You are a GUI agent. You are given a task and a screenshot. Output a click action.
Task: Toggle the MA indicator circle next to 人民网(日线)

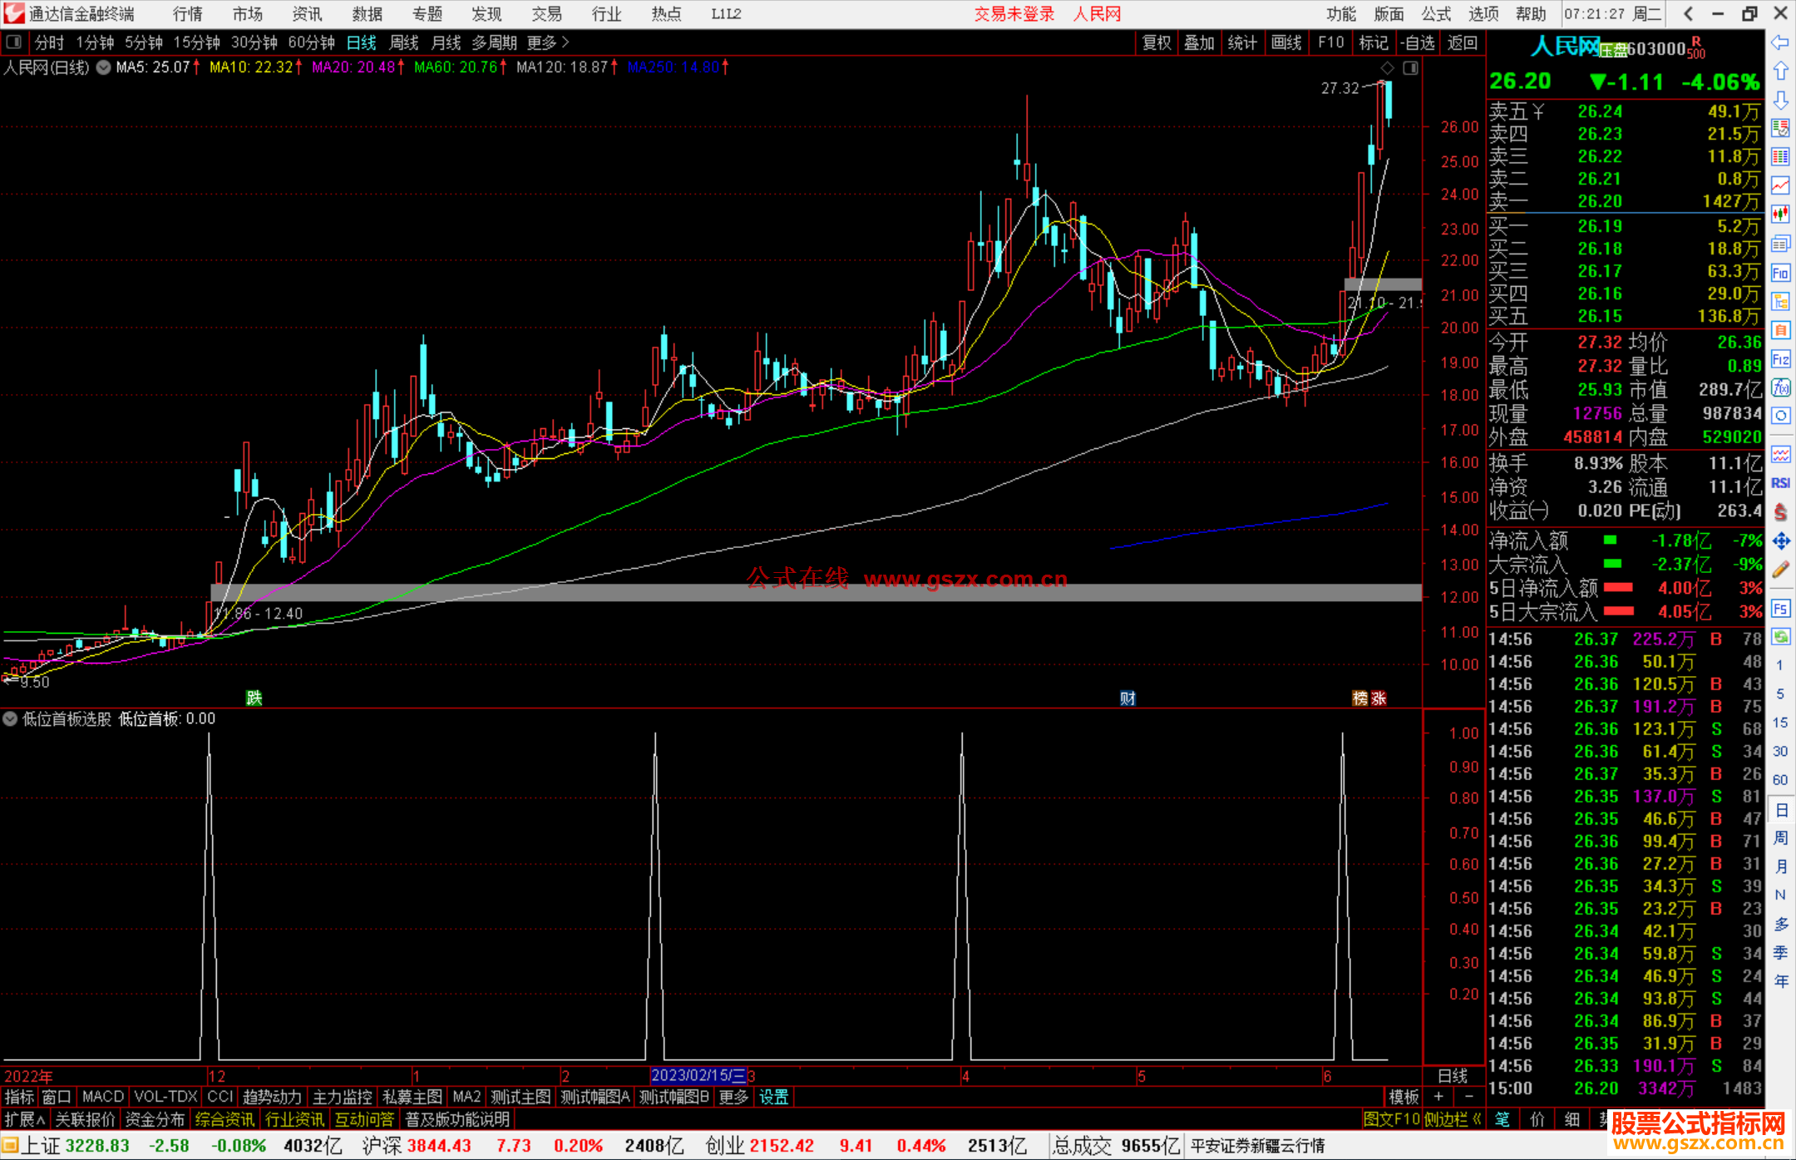click(x=103, y=67)
